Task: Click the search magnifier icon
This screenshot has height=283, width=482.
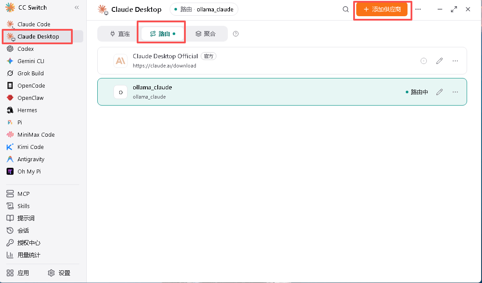Action: pos(346,9)
